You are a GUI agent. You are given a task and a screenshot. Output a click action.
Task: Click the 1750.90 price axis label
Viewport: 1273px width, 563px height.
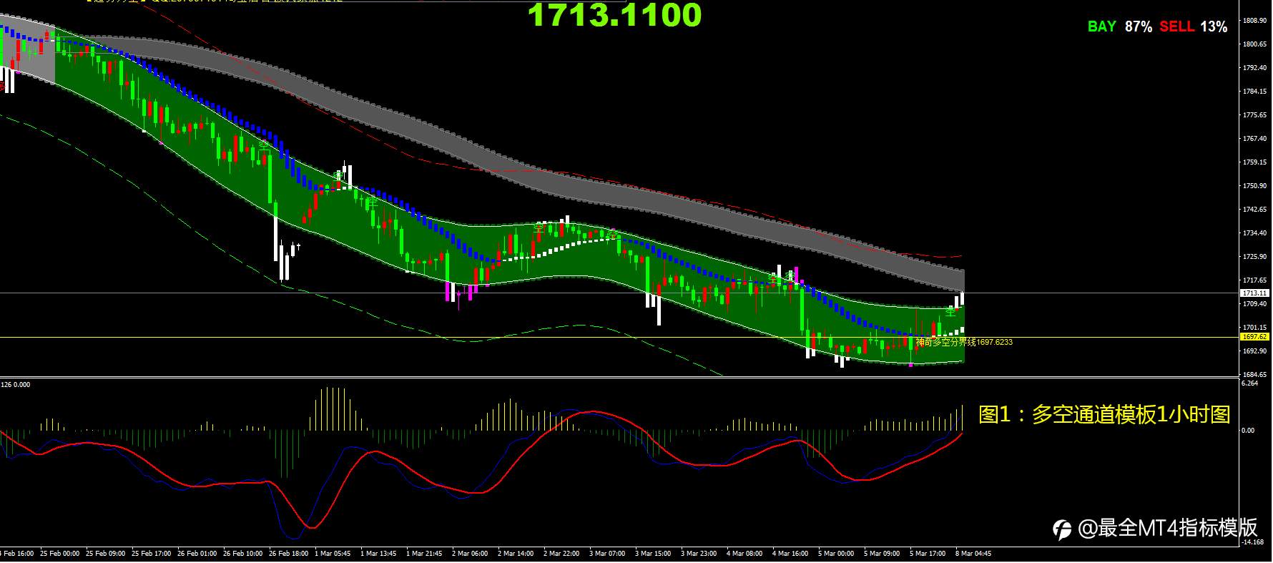pos(1255,186)
